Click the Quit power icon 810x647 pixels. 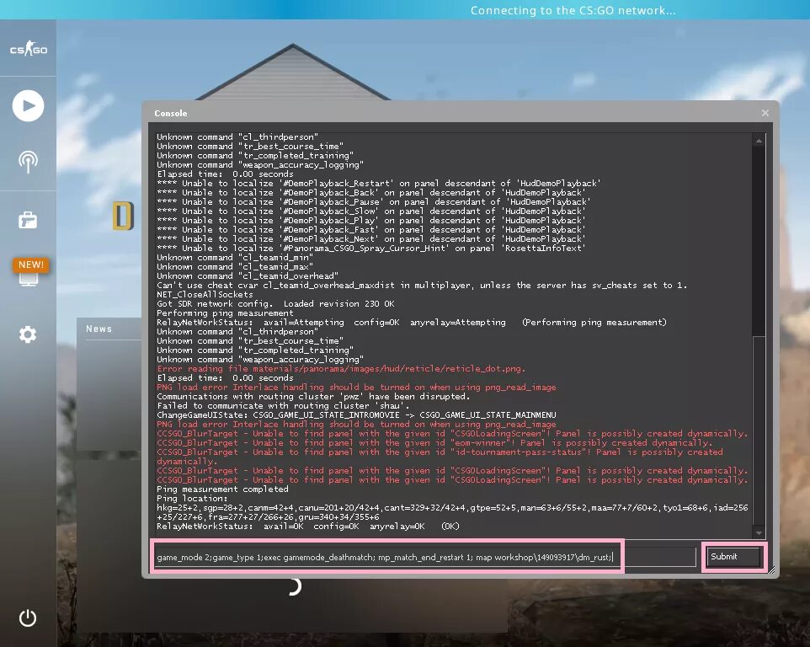pyautogui.click(x=28, y=618)
